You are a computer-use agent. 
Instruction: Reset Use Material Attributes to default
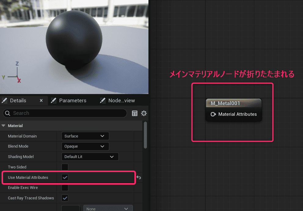139,177
